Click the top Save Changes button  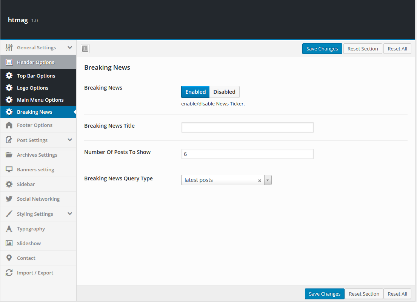[322, 49]
